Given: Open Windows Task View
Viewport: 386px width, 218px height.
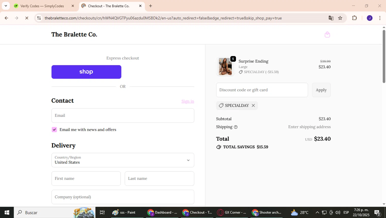Looking at the screenshot, I should click(x=102, y=212).
